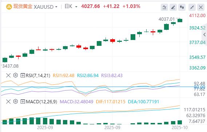Remove the RSI indicator panel
This screenshot has width=207, height=132.
click(8, 76)
